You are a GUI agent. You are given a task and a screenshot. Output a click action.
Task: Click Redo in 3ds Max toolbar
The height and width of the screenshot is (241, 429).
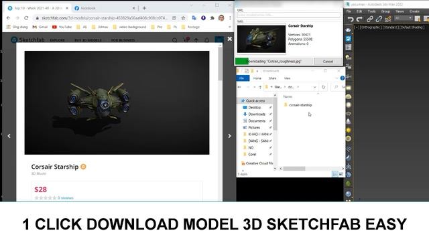359,19
